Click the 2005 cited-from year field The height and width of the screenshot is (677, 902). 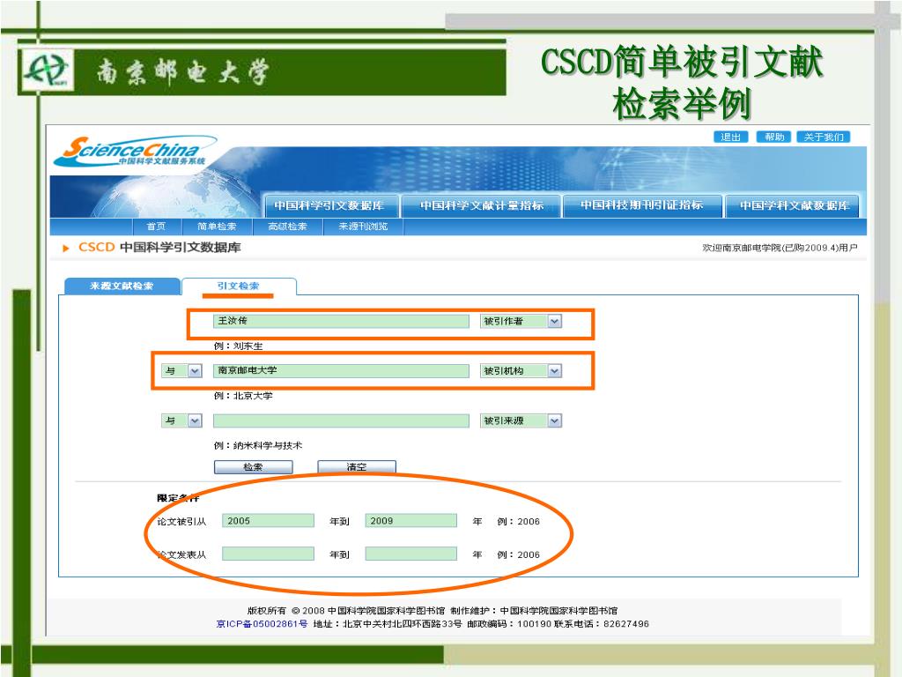(x=268, y=521)
